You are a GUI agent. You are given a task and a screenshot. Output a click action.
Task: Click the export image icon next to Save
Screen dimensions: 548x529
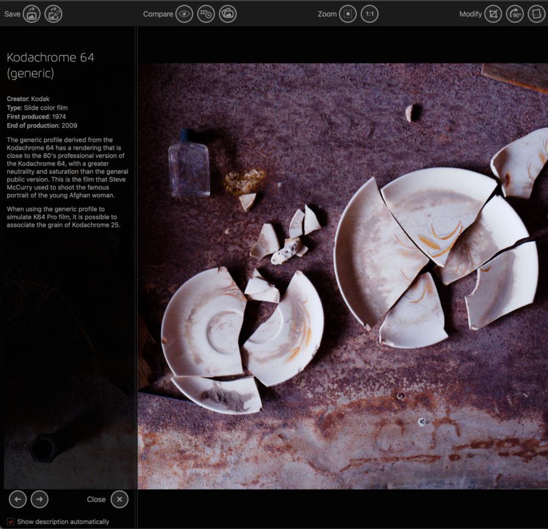31,14
